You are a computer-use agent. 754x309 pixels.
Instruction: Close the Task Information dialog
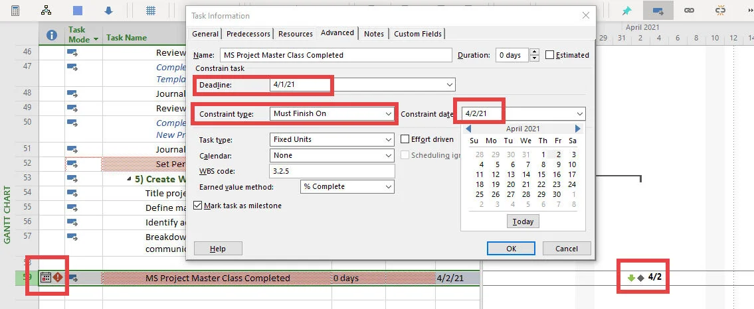tap(586, 15)
